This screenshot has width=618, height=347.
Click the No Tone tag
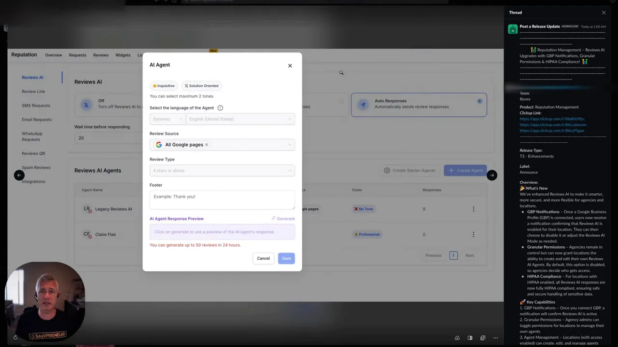pos(364,209)
